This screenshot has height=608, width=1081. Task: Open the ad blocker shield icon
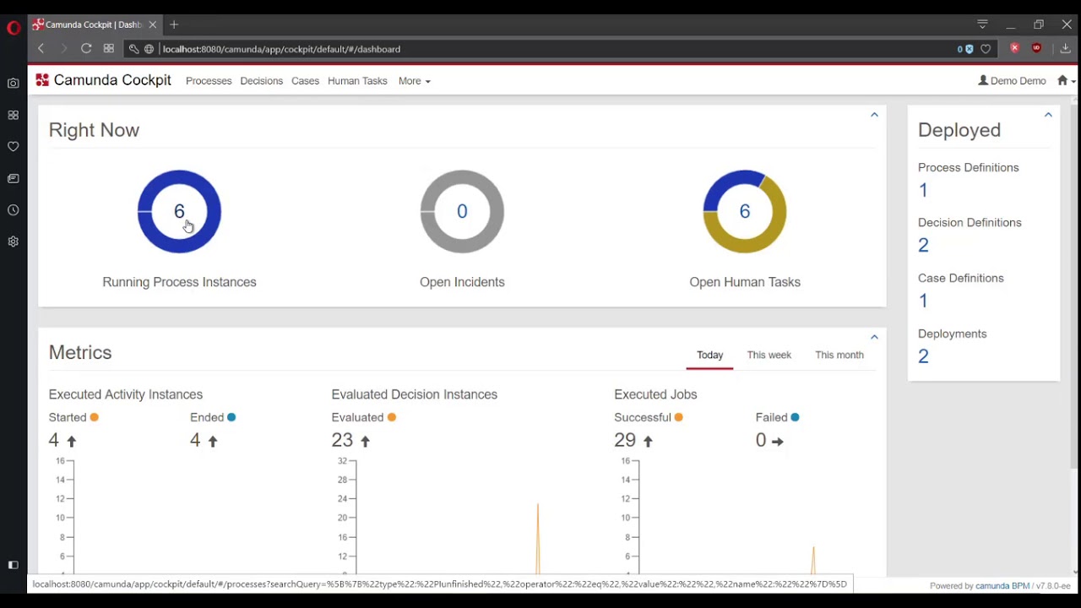[x=969, y=49]
